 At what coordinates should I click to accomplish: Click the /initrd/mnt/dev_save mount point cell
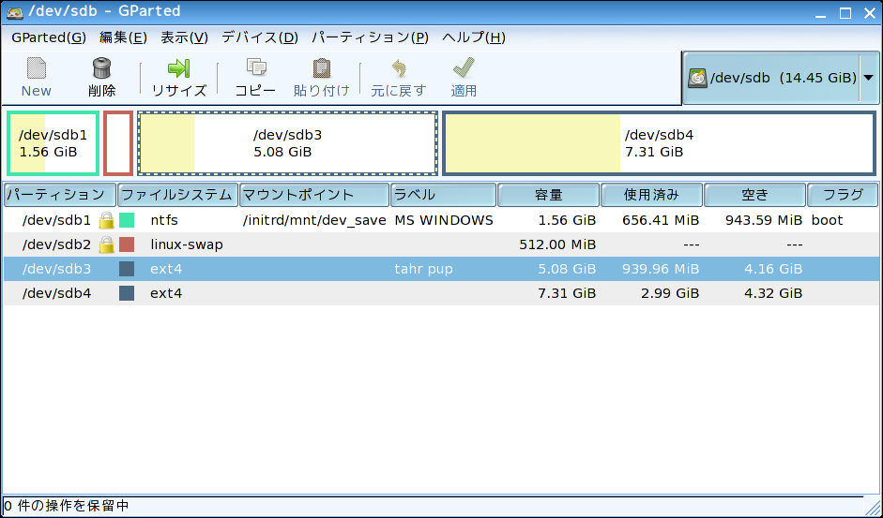314,220
